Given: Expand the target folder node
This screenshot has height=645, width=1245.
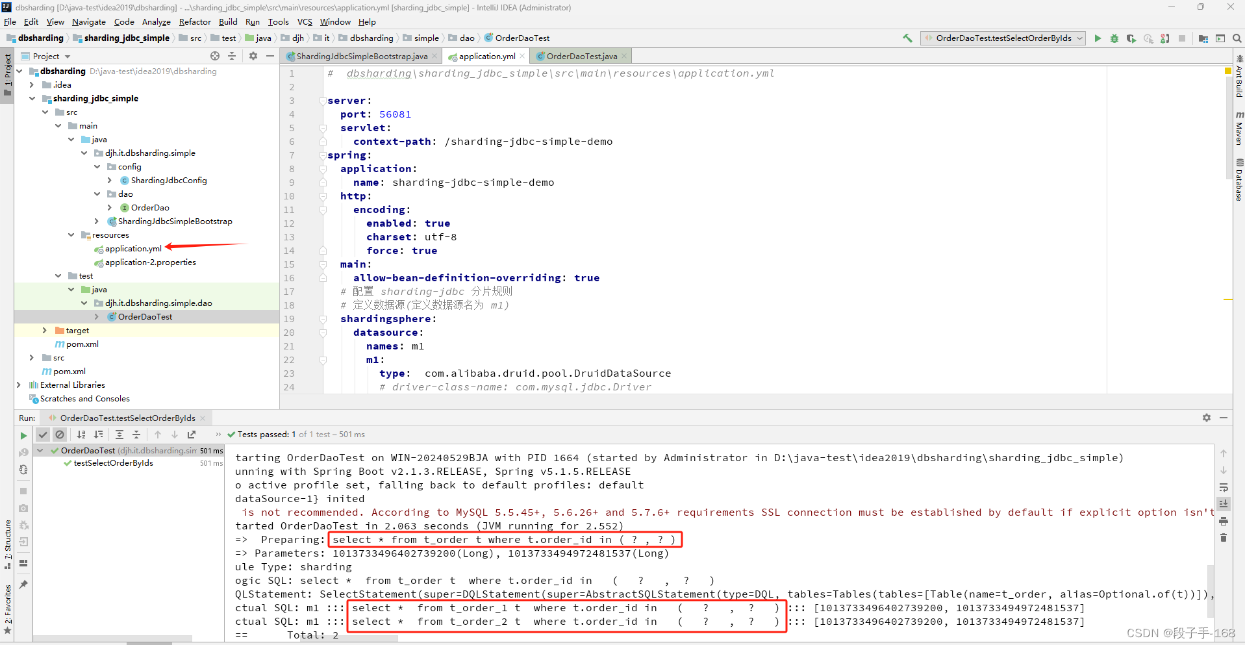Looking at the screenshot, I should point(45,330).
